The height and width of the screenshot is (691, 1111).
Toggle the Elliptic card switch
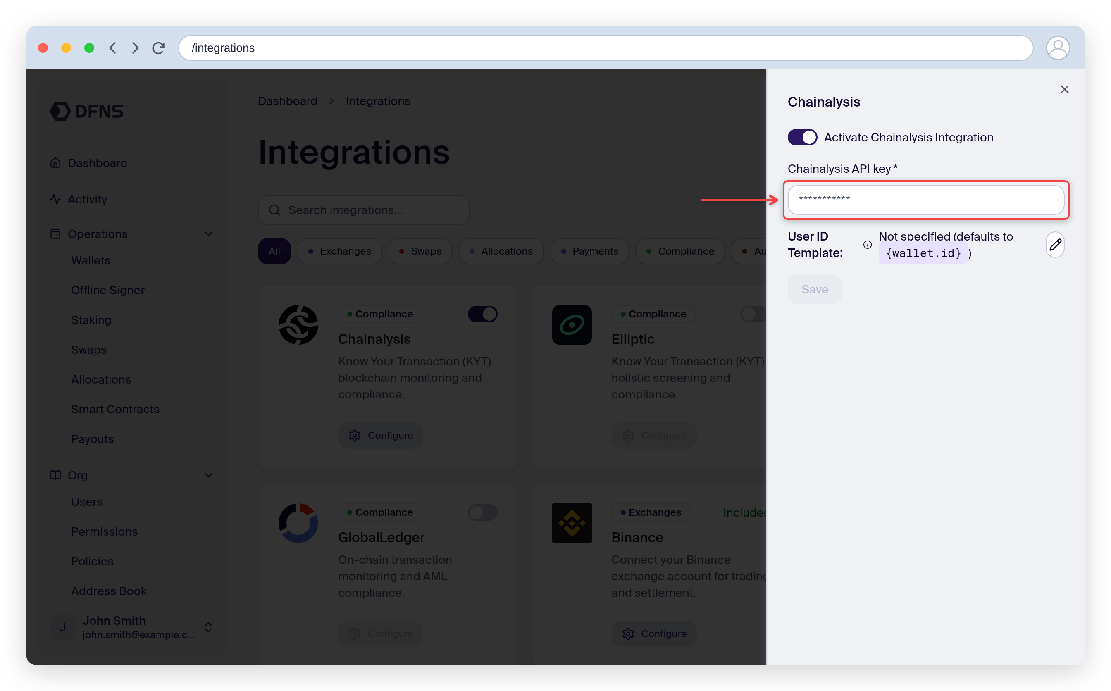[753, 315]
